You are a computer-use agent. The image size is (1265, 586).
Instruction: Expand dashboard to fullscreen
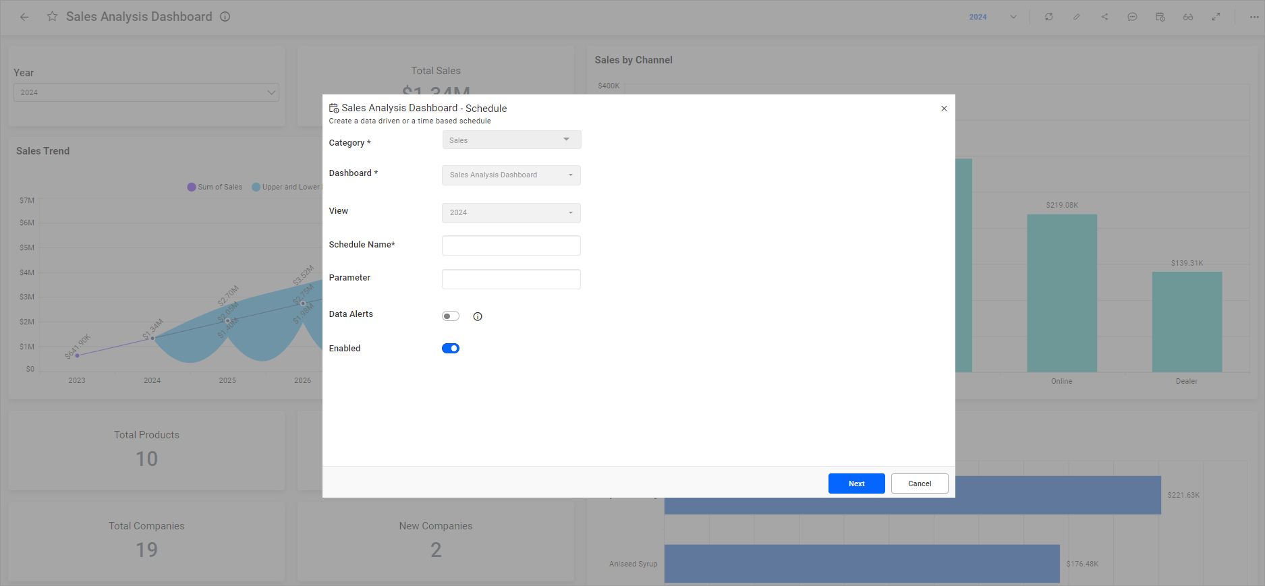1216,17
